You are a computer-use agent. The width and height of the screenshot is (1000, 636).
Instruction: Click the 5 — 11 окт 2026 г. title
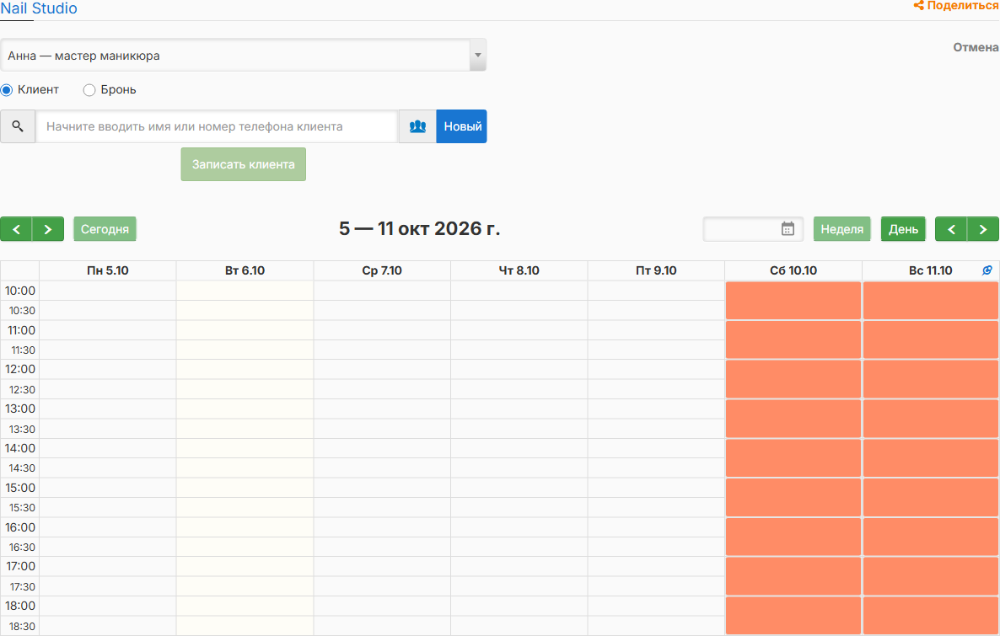tap(420, 229)
